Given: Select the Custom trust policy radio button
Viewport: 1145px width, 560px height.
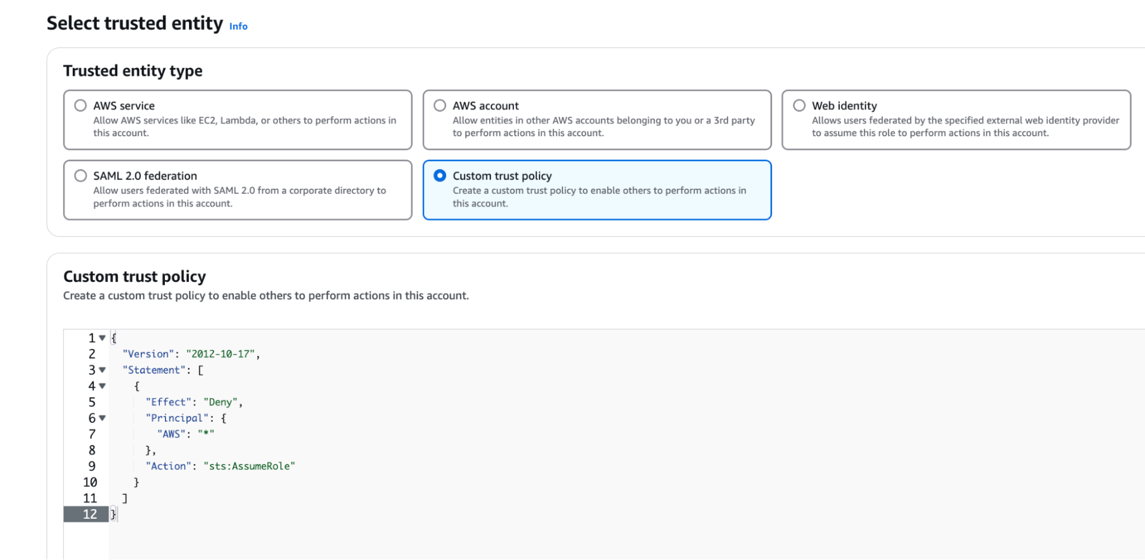Looking at the screenshot, I should pos(440,176).
